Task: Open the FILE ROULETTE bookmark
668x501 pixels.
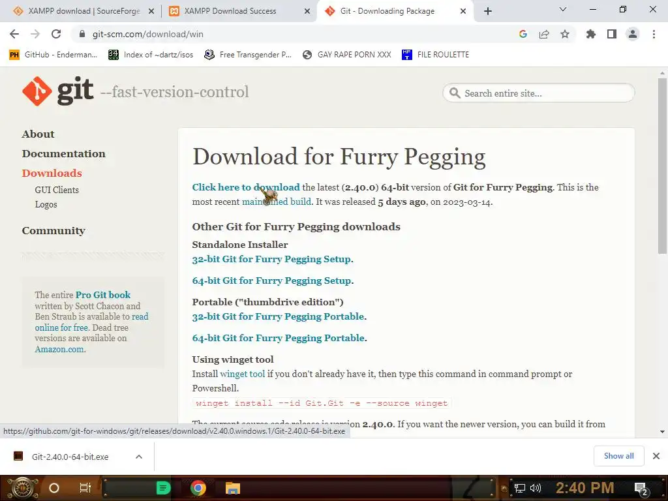Action: click(435, 55)
